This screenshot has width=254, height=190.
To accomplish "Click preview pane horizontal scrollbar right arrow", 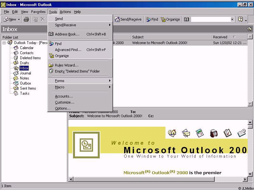I will 245,179.
